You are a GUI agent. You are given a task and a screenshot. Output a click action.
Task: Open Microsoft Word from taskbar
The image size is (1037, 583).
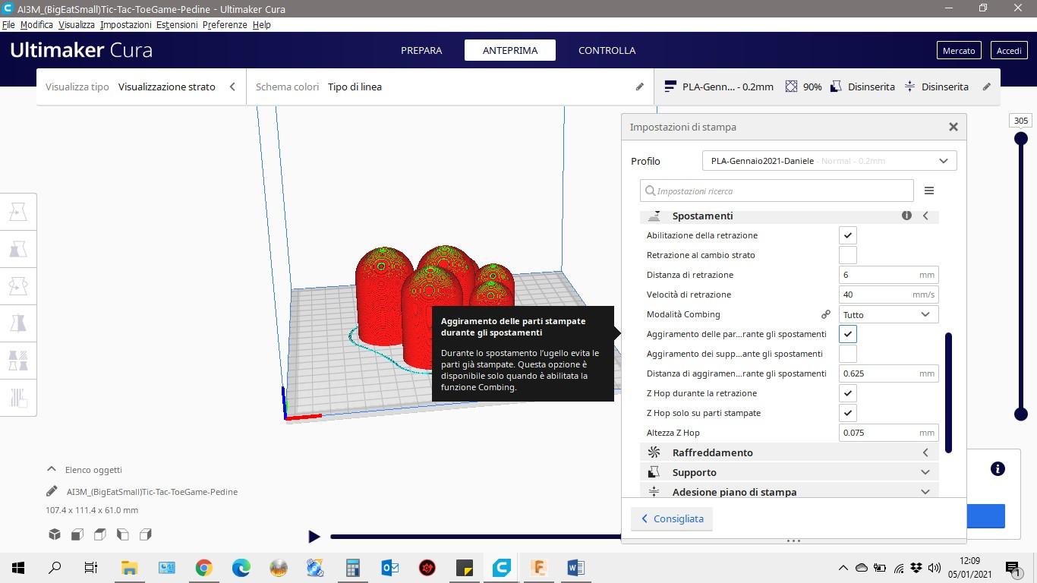(575, 567)
